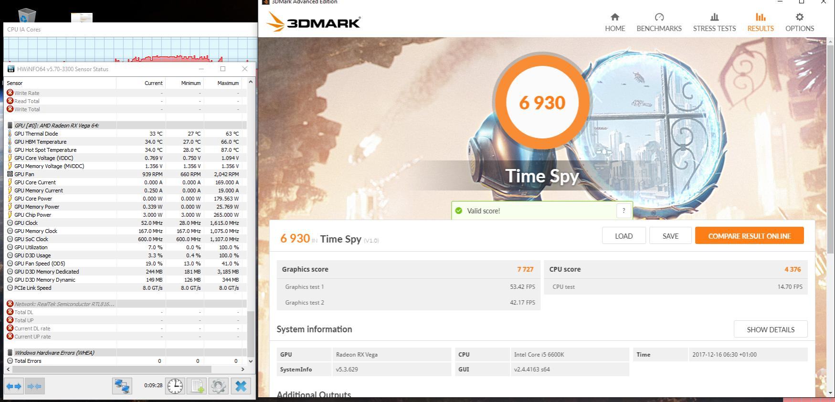Select the GPU Memory Clock row
This screenshot has width=835, height=402.
[x=126, y=231]
